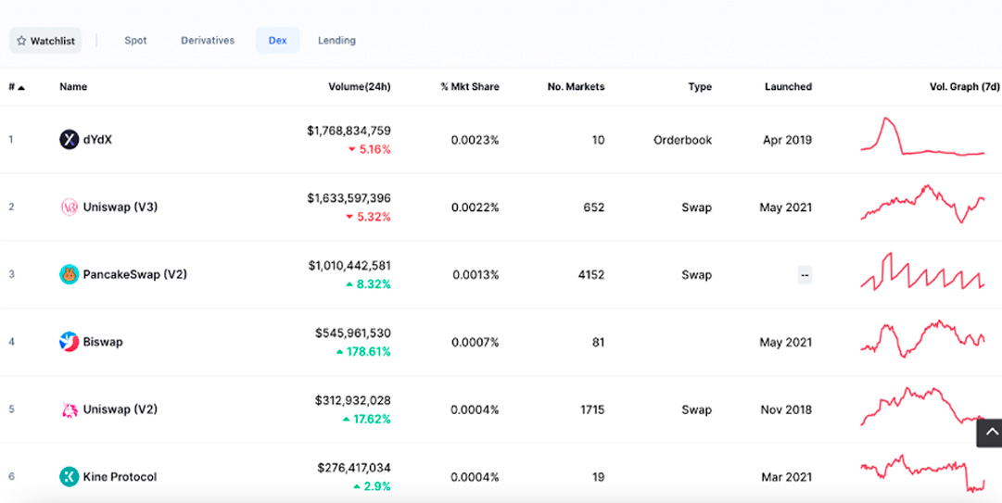Viewport: 1002px width, 503px height.
Task: Open Uniswap (V2) exchange details
Action: click(x=120, y=409)
